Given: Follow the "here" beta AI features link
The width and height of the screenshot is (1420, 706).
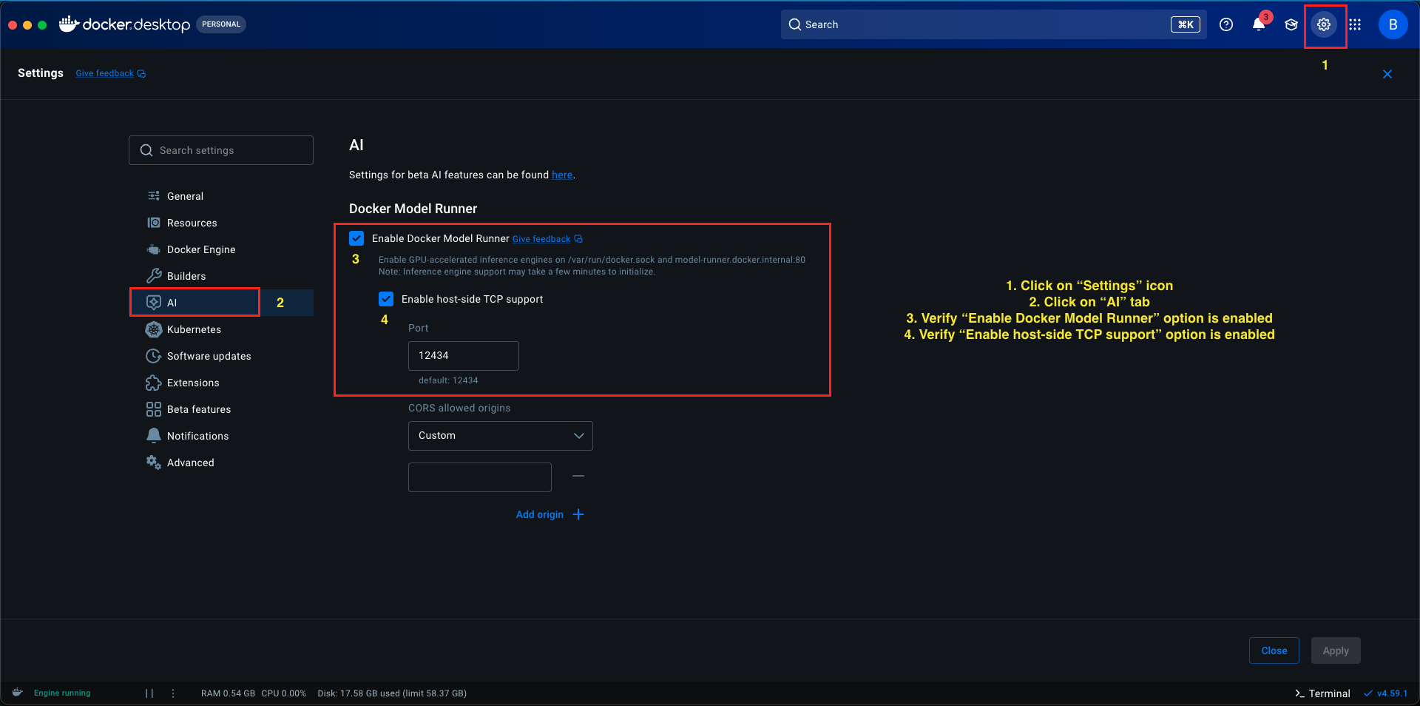Looking at the screenshot, I should 561,175.
